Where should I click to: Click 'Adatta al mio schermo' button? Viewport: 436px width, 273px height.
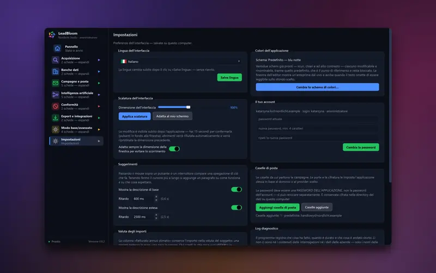point(172,116)
